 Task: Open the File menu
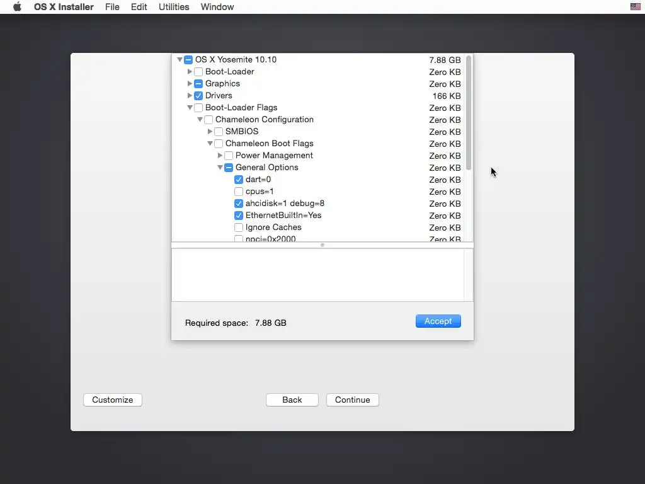pyautogui.click(x=112, y=7)
